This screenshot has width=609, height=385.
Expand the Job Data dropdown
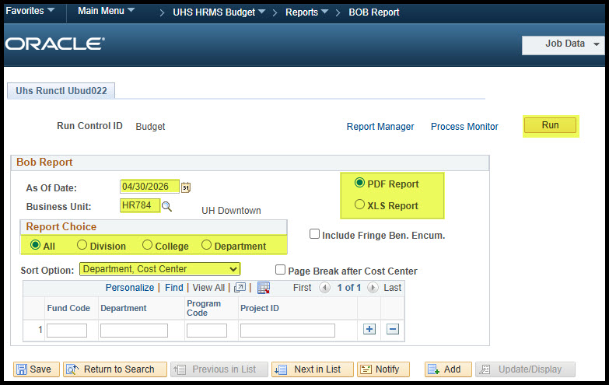click(x=563, y=44)
